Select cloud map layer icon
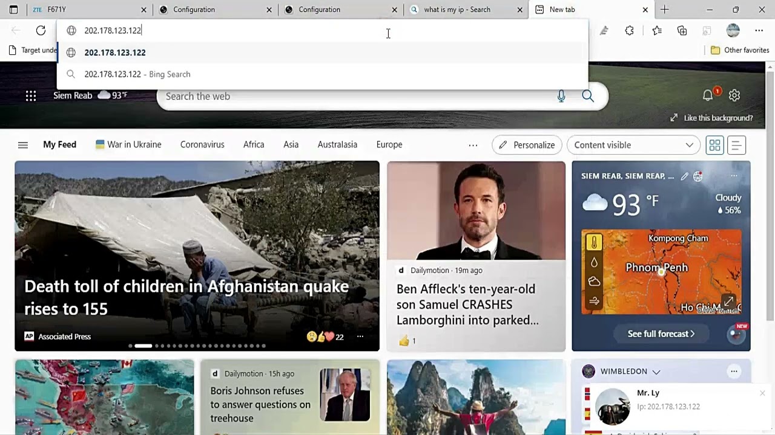The width and height of the screenshot is (775, 435). [x=594, y=282]
